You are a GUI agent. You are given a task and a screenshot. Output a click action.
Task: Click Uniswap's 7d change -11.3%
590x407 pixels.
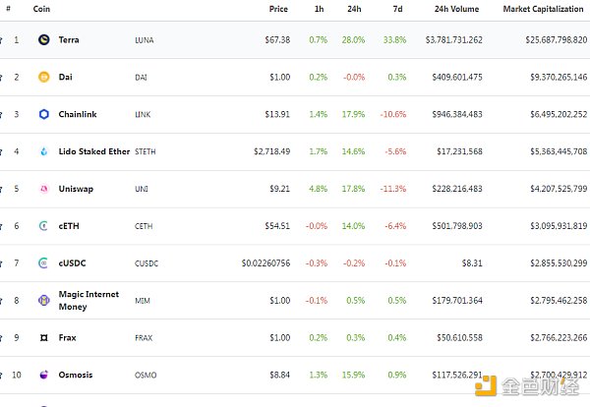[393, 189]
